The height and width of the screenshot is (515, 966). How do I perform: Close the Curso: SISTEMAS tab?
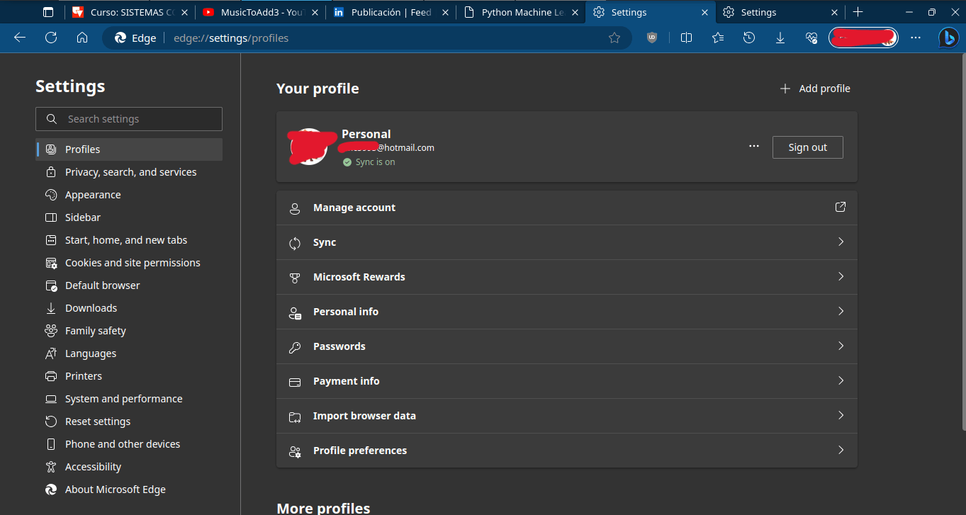pyautogui.click(x=184, y=12)
